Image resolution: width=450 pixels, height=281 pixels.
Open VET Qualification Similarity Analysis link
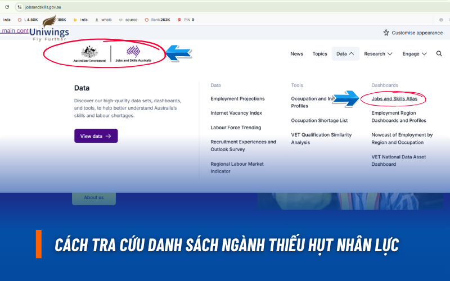(x=321, y=138)
